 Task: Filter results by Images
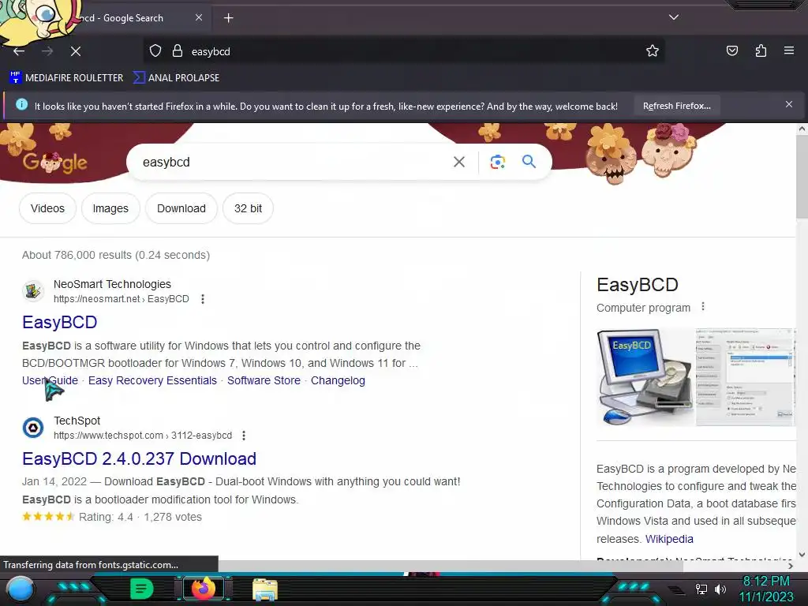(110, 208)
